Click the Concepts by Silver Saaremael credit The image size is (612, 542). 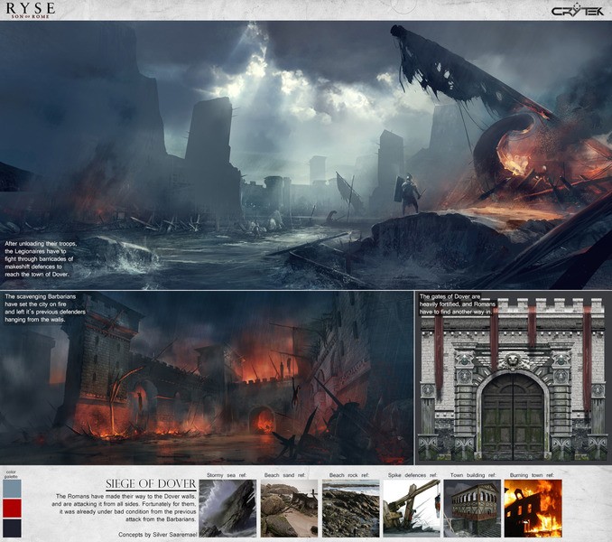[158, 535]
